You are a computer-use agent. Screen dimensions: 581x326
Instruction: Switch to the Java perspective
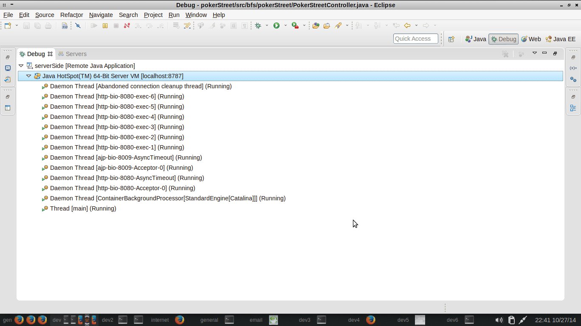pos(476,39)
